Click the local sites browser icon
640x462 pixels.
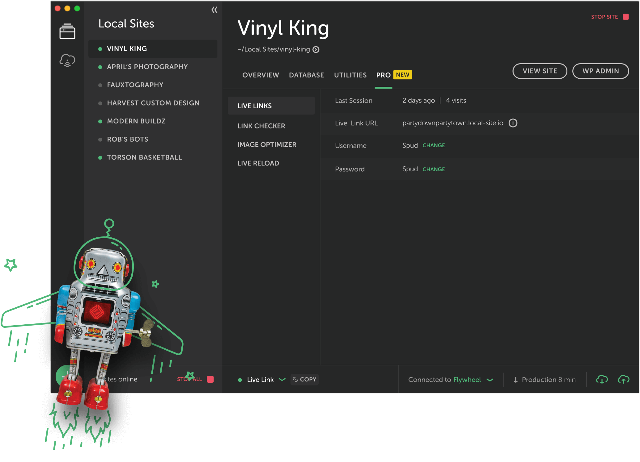pos(68,32)
